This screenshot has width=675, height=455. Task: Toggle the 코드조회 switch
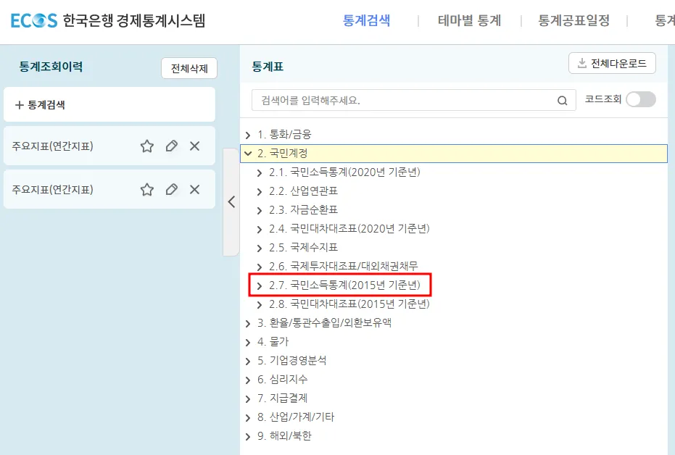click(641, 99)
